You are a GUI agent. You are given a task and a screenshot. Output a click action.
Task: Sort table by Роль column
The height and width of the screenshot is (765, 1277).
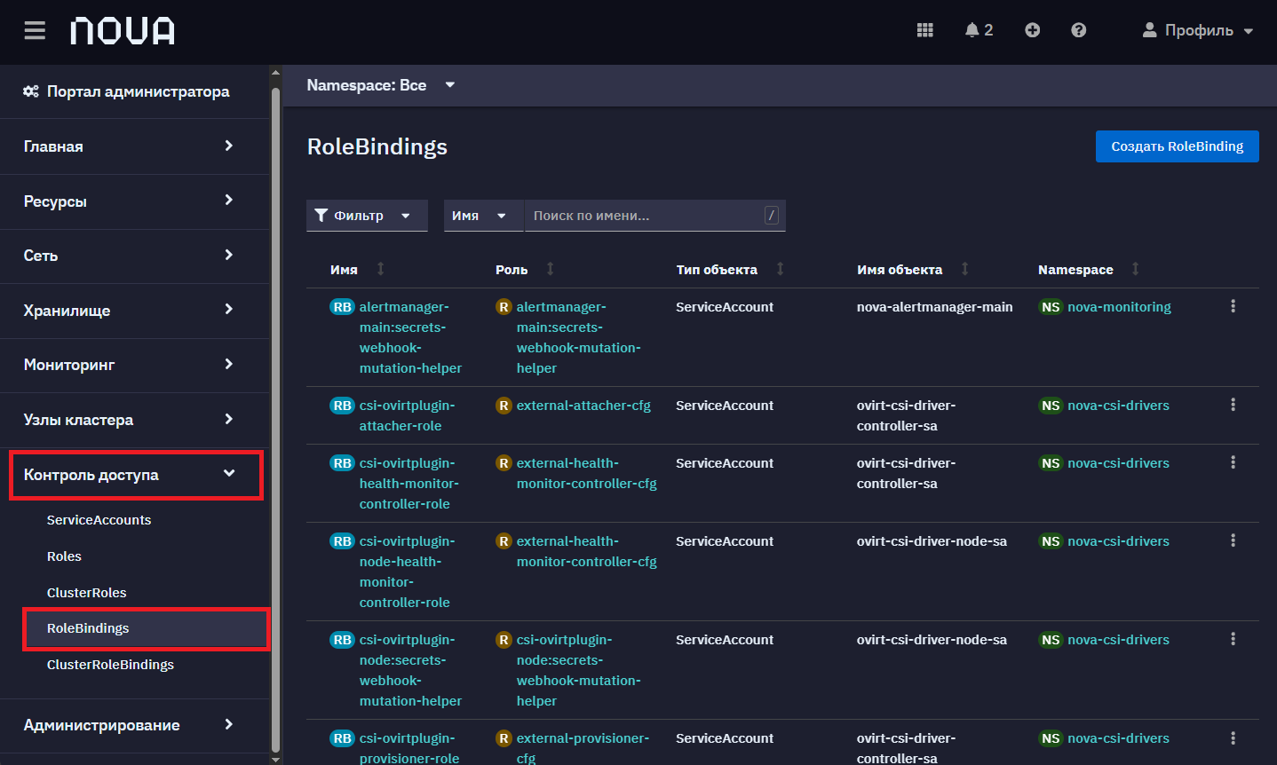point(525,270)
